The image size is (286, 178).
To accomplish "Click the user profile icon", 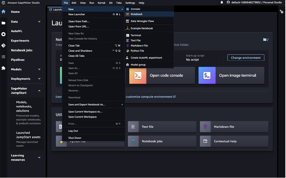I will click(x=228, y=2).
